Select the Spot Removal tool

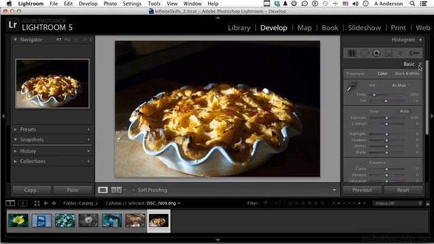pyautogui.click(x=366, y=53)
